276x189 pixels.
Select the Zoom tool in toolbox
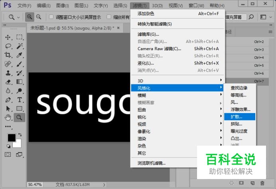(x=20, y=117)
